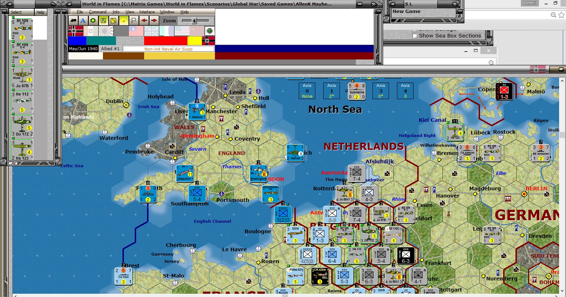Click the teal color bar segment
The width and height of the screenshot is (566, 297).
tap(101, 41)
